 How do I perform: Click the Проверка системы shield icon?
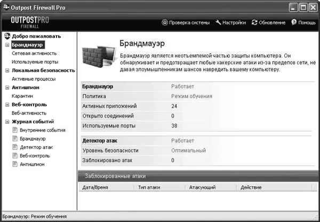coord(165,22)
